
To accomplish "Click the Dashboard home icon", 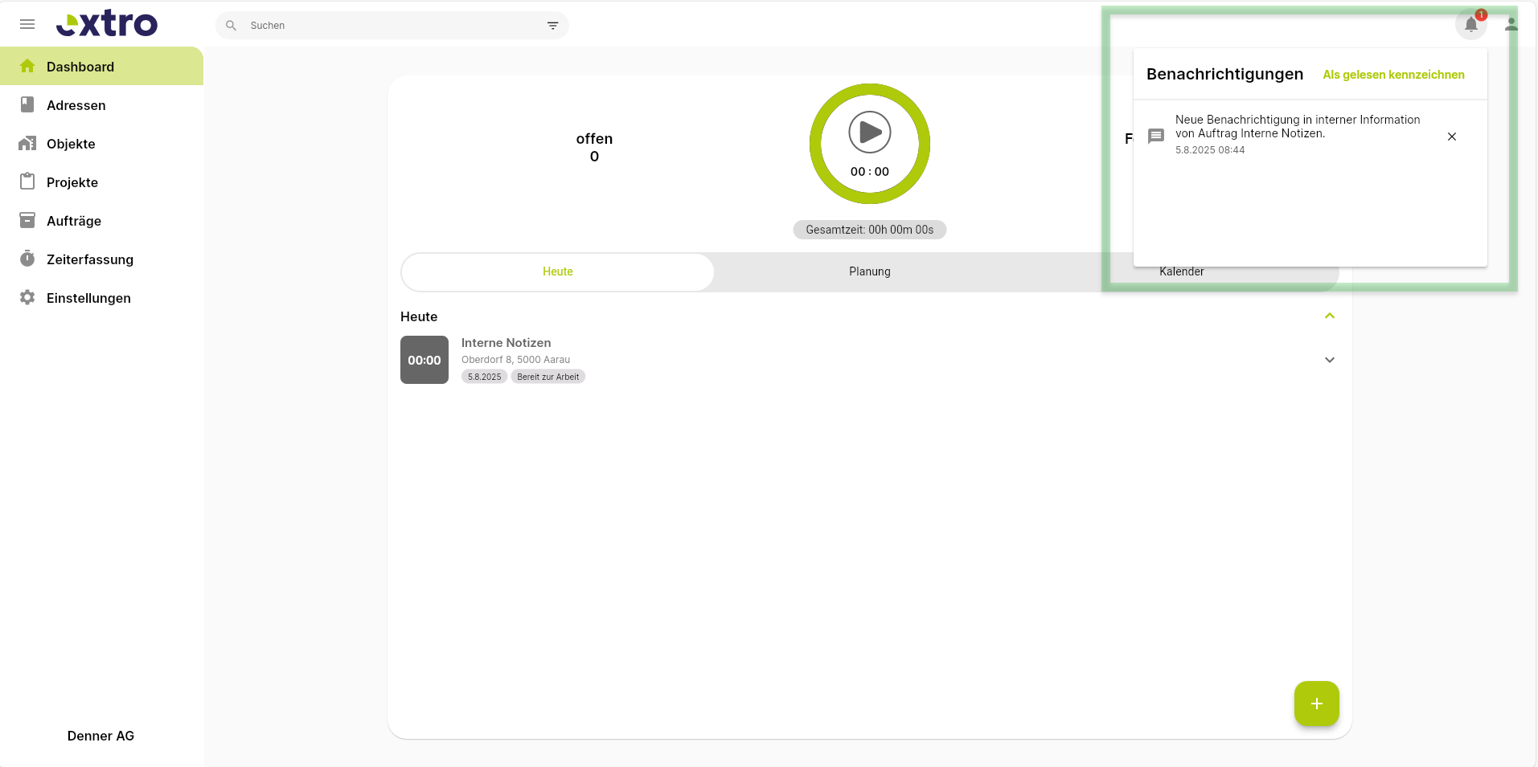I will click(x=27, y=66).
